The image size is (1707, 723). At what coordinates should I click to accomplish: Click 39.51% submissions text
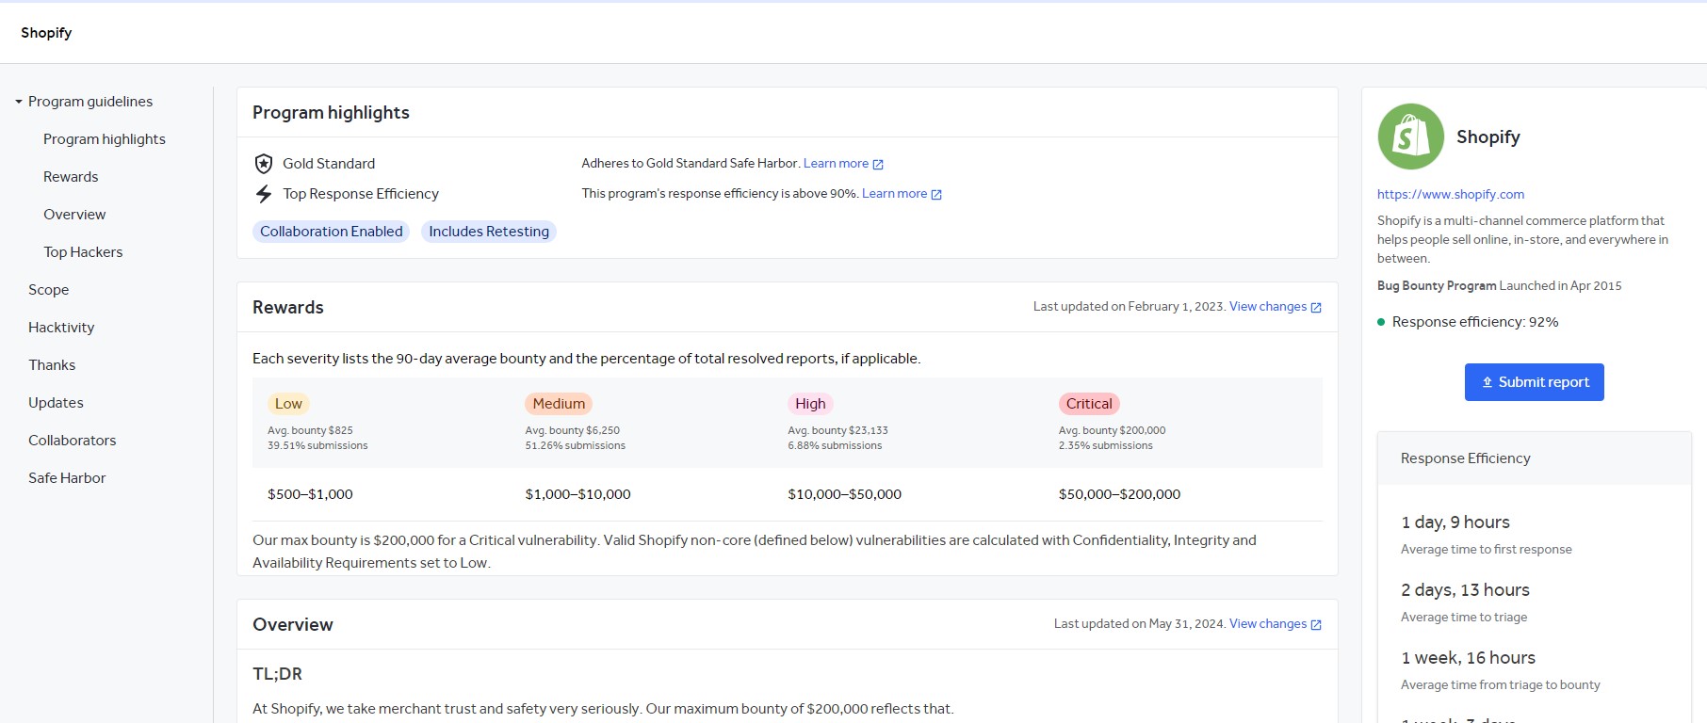317,445
